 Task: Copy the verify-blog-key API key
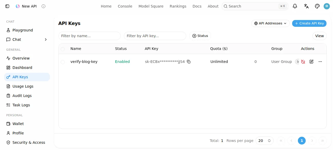189,62
